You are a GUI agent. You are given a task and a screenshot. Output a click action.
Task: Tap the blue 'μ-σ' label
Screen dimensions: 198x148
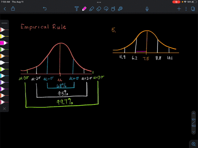pos(49,79)
